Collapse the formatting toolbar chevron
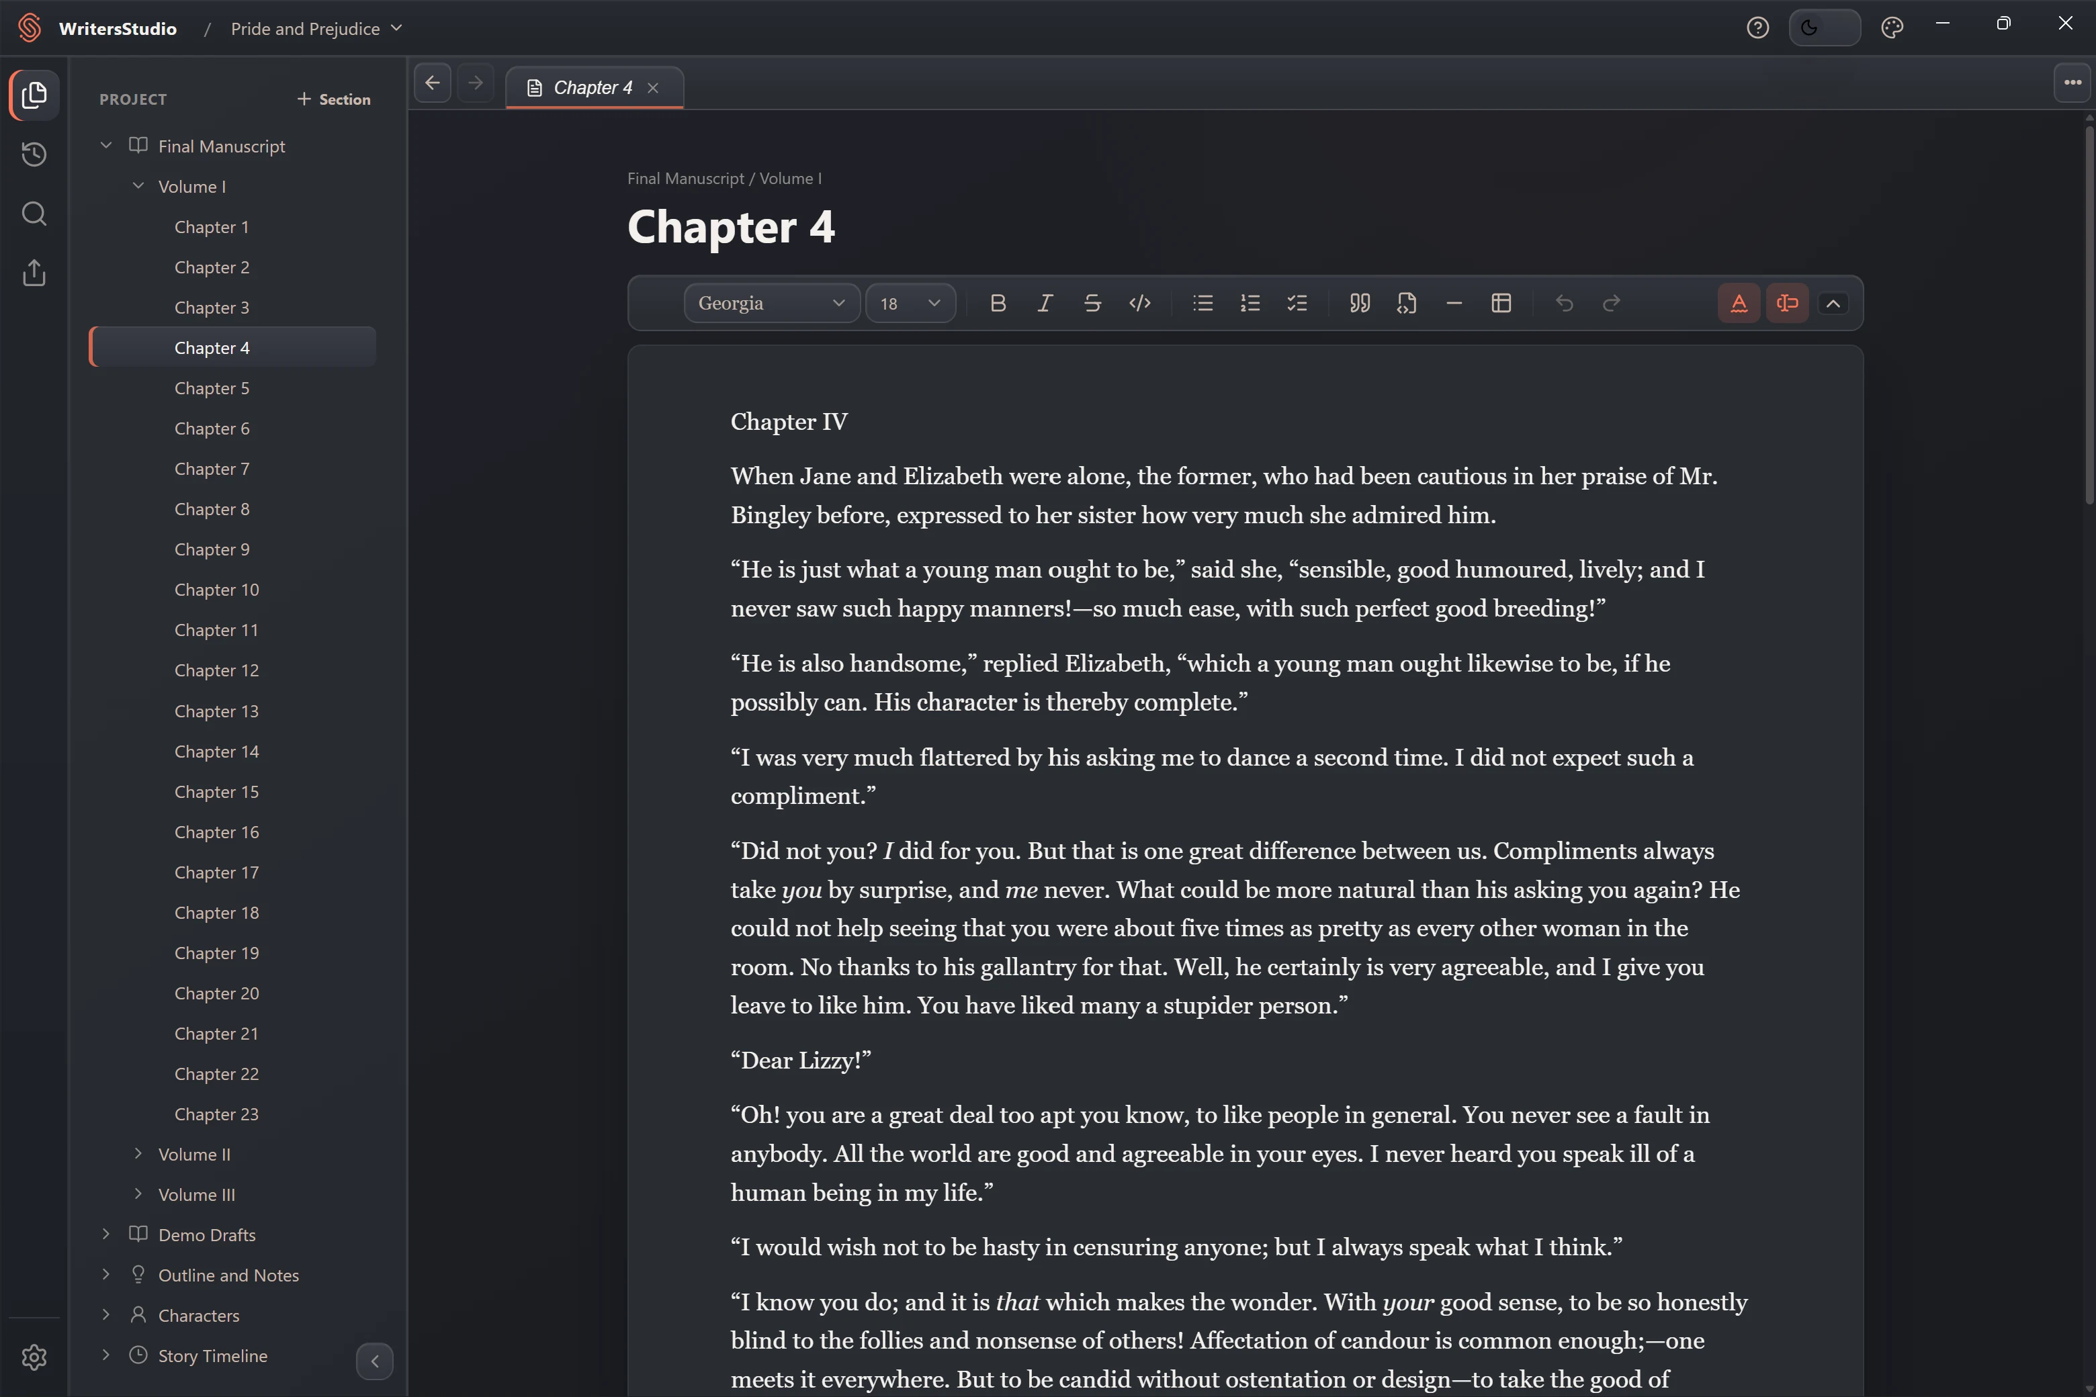This screenshot has height=1397, width=2096. coord(1833,303)
